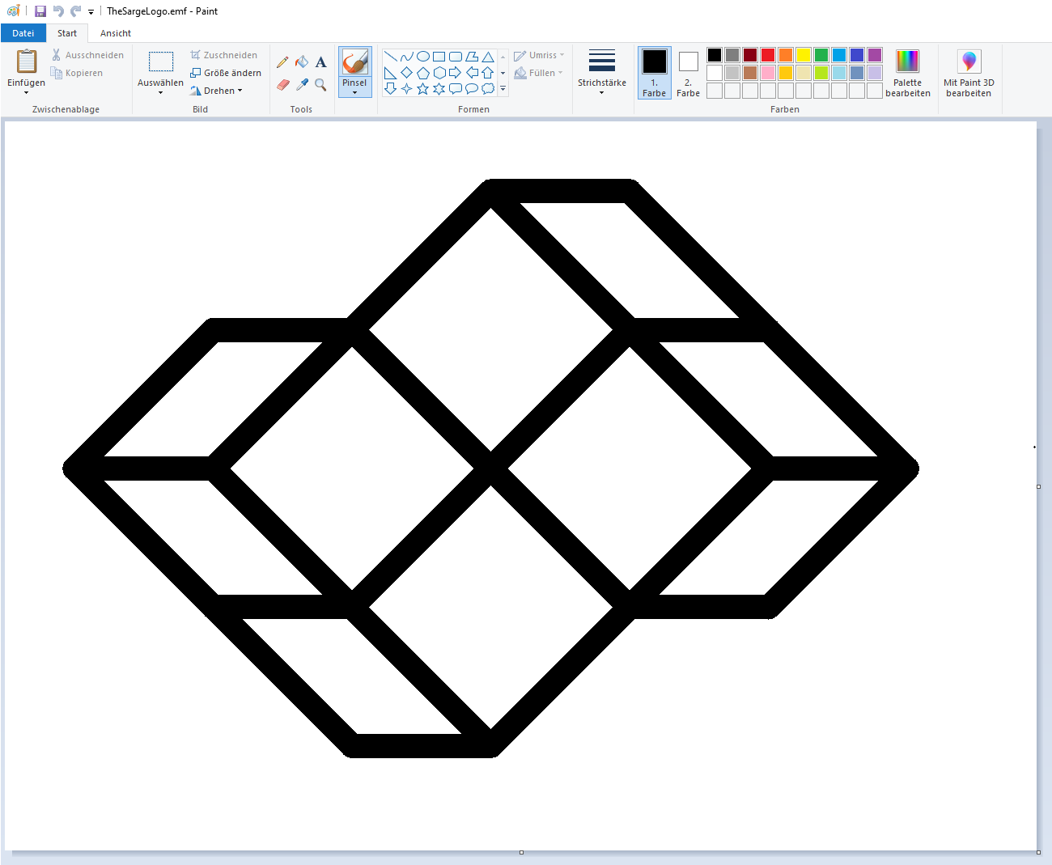Switch active color to 2. Farbe
This screenshot has height=865, width=1052.
click(688, 72)
